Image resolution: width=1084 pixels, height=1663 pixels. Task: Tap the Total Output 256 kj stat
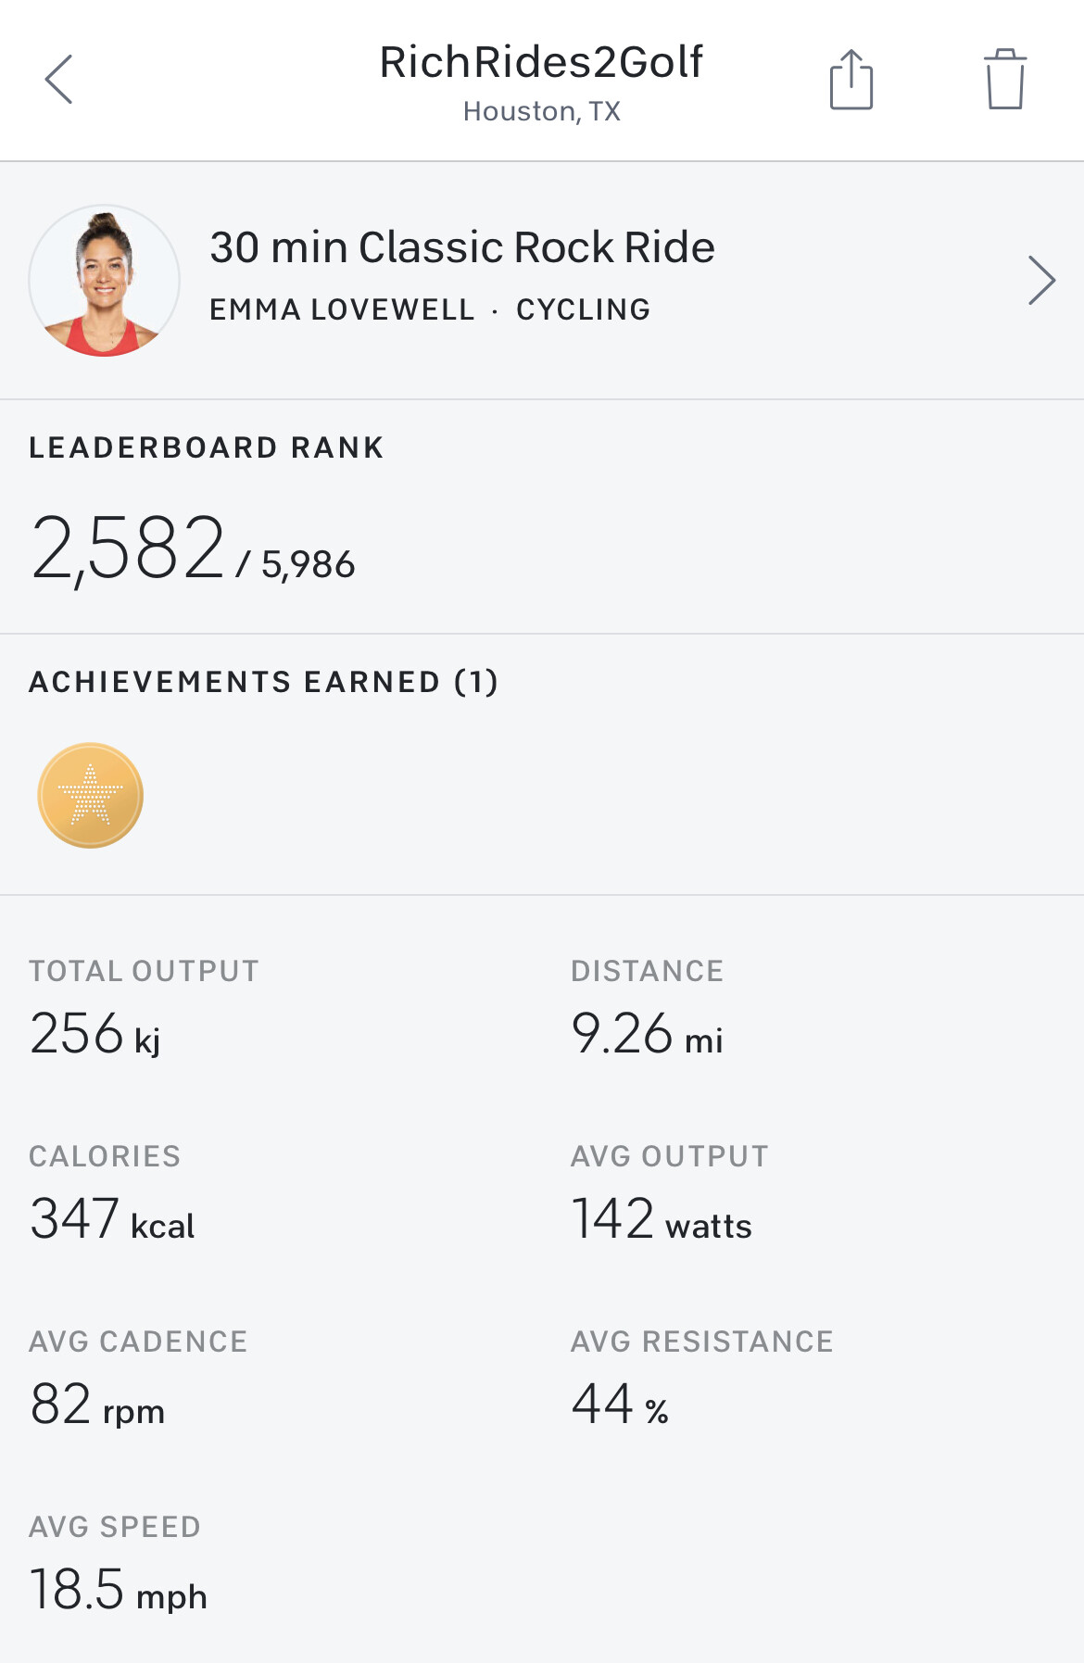coord(95,1034)
